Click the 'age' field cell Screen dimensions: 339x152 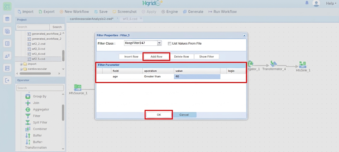click(127, 76)
